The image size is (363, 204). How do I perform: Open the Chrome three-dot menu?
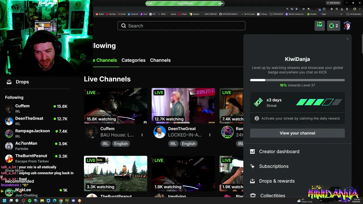pyautogui.click(x=360, y=9)
